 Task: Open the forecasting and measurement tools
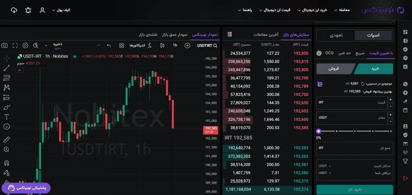tap(6, 97)
